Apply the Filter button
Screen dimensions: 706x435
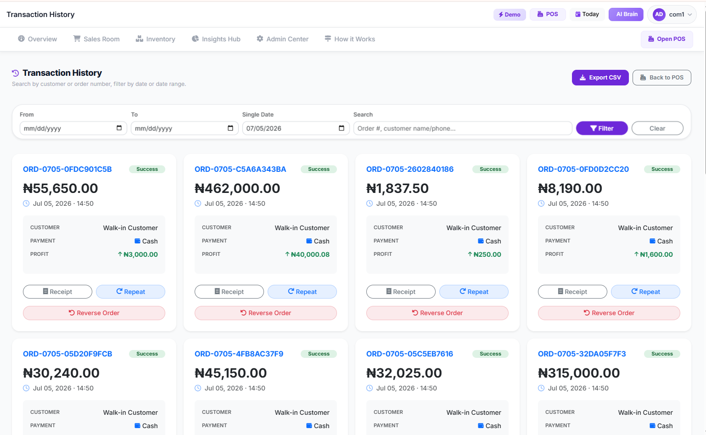coord(602,128)
